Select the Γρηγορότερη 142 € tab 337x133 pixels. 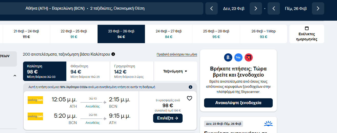point(132,71)
